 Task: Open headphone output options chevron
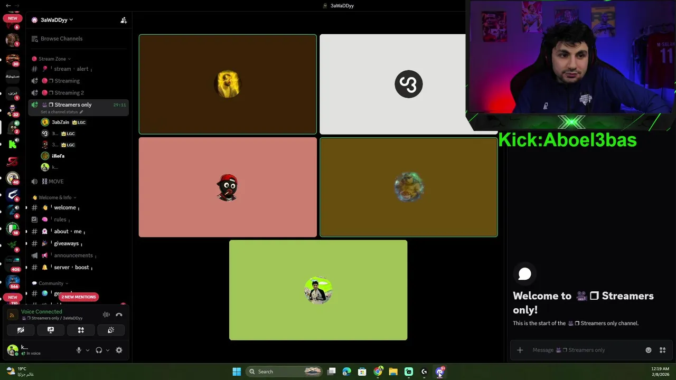(x=108, y=350)
